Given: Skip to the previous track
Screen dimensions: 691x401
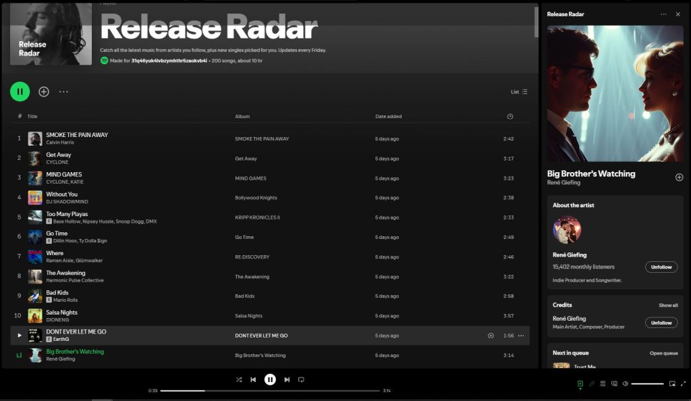Looking at the screenshot, I should (253, 379).
